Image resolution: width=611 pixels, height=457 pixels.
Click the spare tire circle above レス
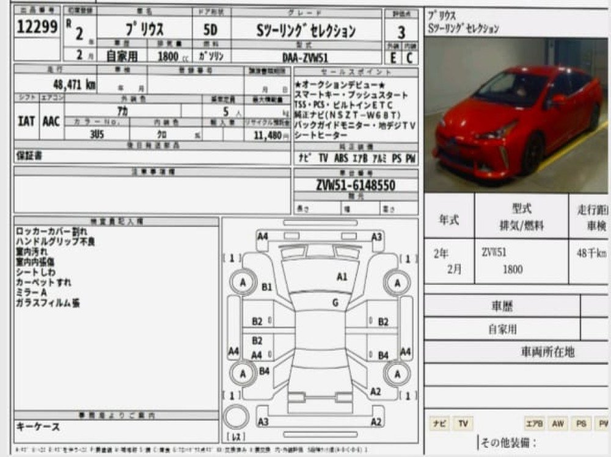236,417
